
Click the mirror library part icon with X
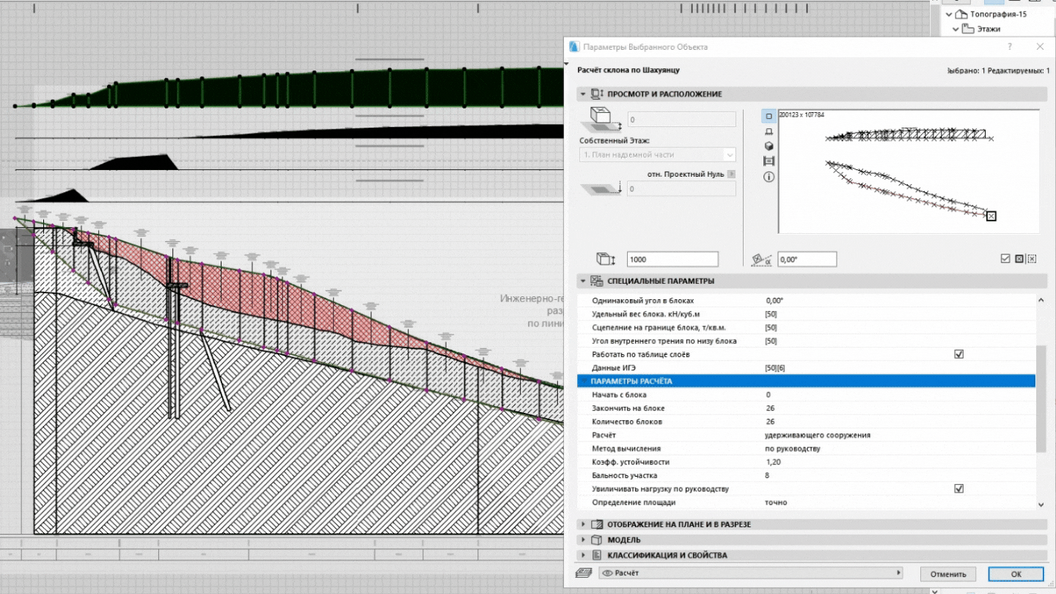tap(1032, 259)
